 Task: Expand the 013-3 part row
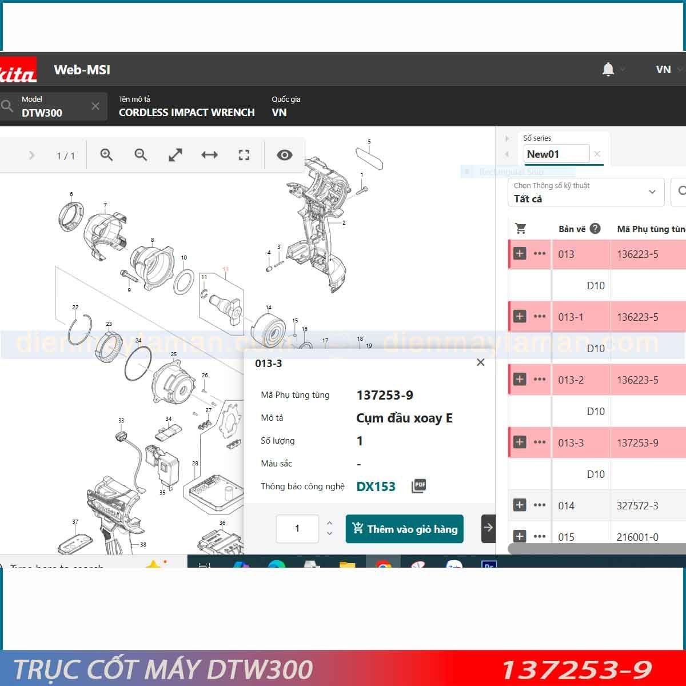click(x=520, y=442)
